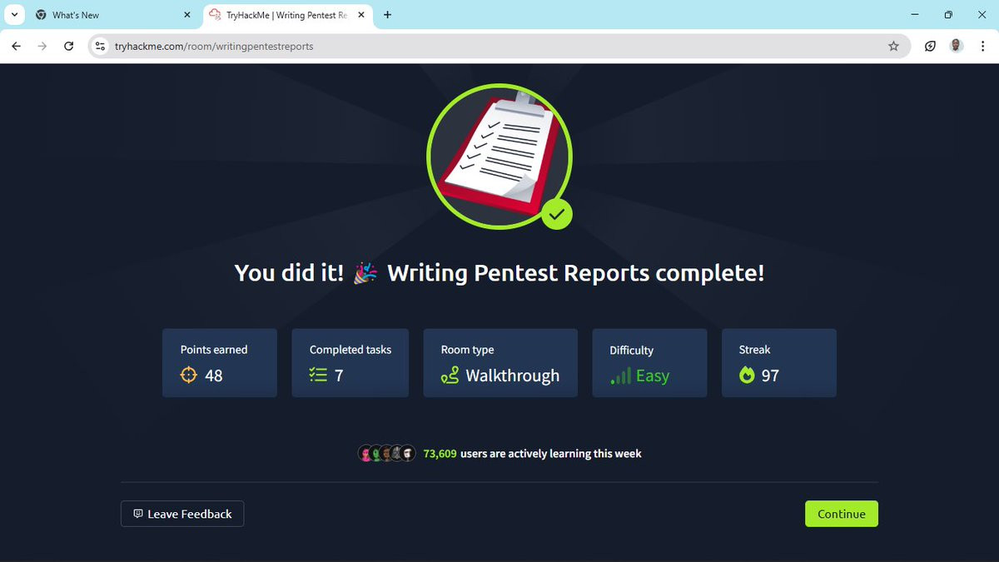Click the 'Difficulty' label

pyautogui.click(x=632, y=350)
